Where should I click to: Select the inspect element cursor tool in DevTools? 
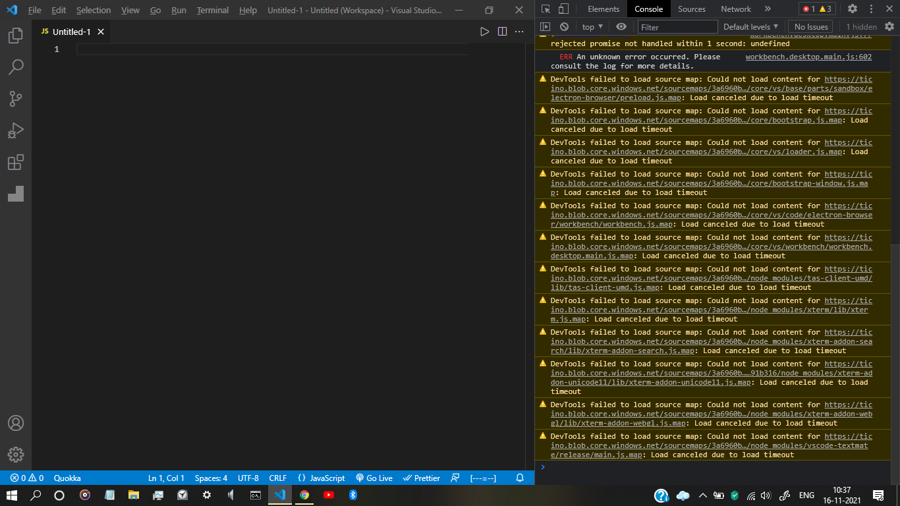(x=546, y=9)
